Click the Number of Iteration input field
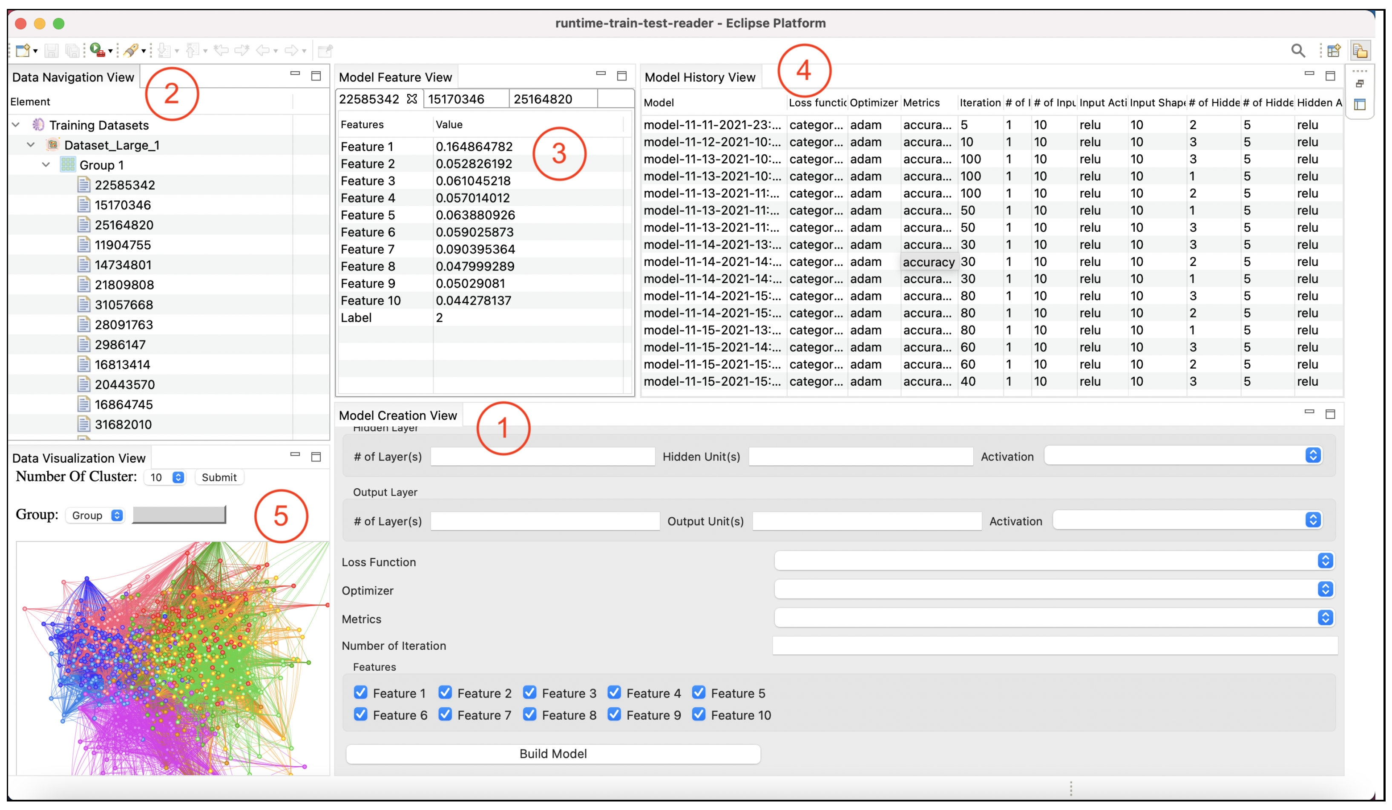1392x810 pixels. pos(1054,645)
